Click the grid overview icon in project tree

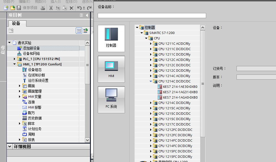85,31
